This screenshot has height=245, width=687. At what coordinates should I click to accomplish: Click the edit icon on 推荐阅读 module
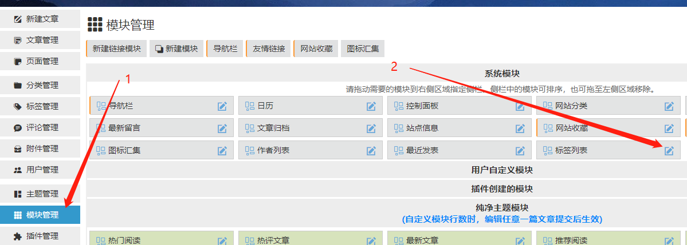pyautogui.click(x=669, y=241)
